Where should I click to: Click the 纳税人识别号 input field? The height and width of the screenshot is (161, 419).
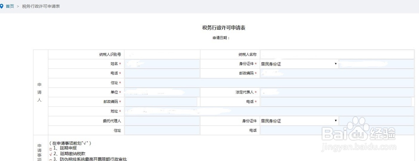point(162,55)
